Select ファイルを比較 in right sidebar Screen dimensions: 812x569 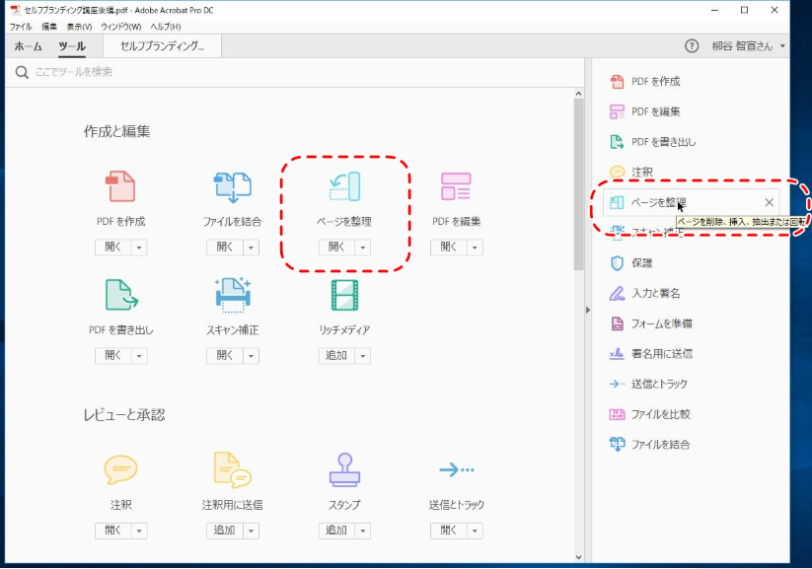(x=650, y=414)
